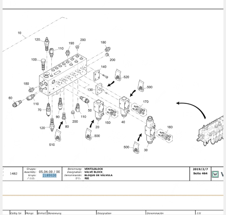Click the Assembly: field label
The width and height of the screenshot is (226, 215).
pos(30,172)
